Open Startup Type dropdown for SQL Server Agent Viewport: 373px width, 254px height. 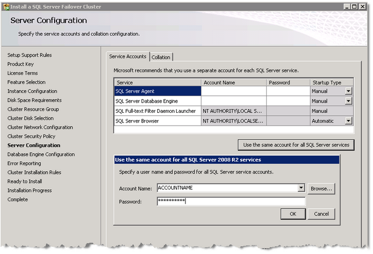(x=348, y=91)
